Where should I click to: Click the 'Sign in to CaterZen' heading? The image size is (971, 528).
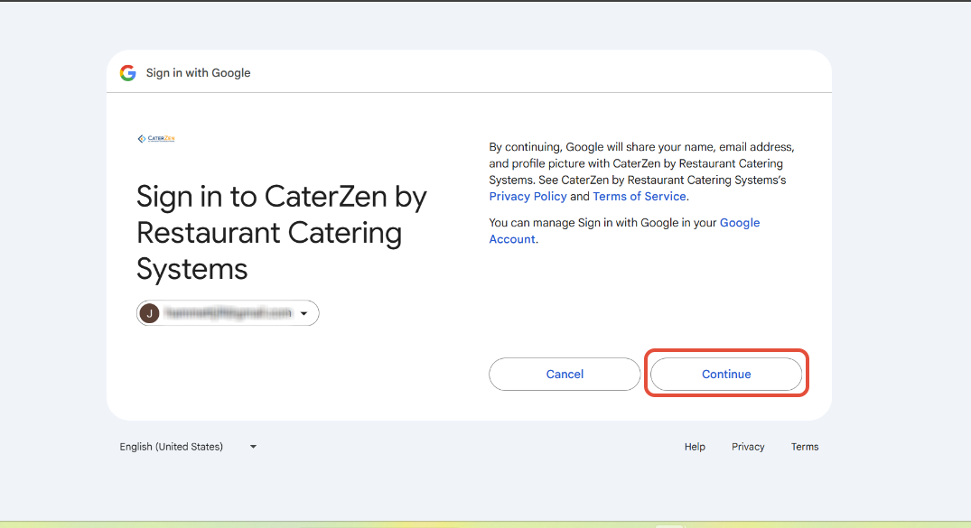pos(282,232)
